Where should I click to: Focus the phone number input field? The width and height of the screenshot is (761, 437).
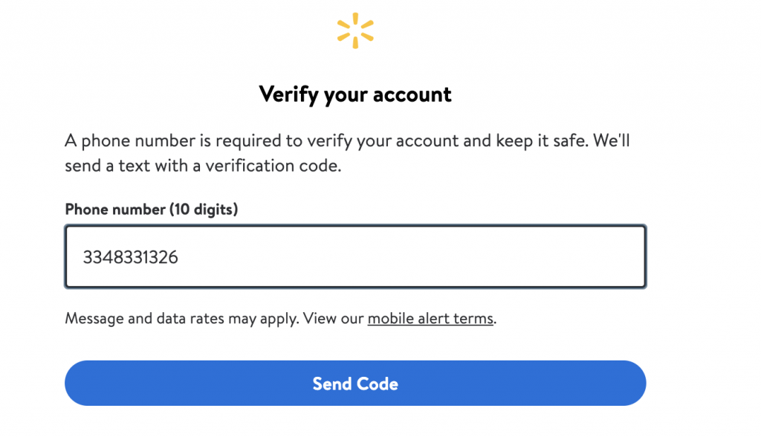[355, 257]
